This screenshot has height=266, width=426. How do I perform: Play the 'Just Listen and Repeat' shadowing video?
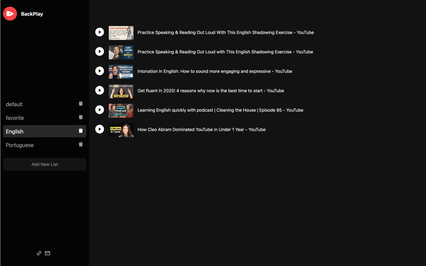[100, 51]
